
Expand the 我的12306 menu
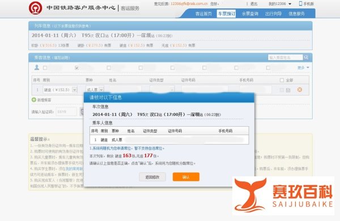(279, 4)
